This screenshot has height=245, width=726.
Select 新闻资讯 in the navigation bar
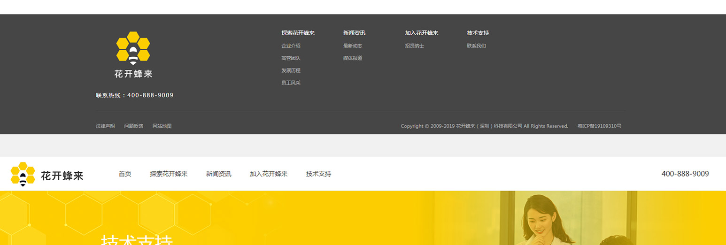coord(218,174)
